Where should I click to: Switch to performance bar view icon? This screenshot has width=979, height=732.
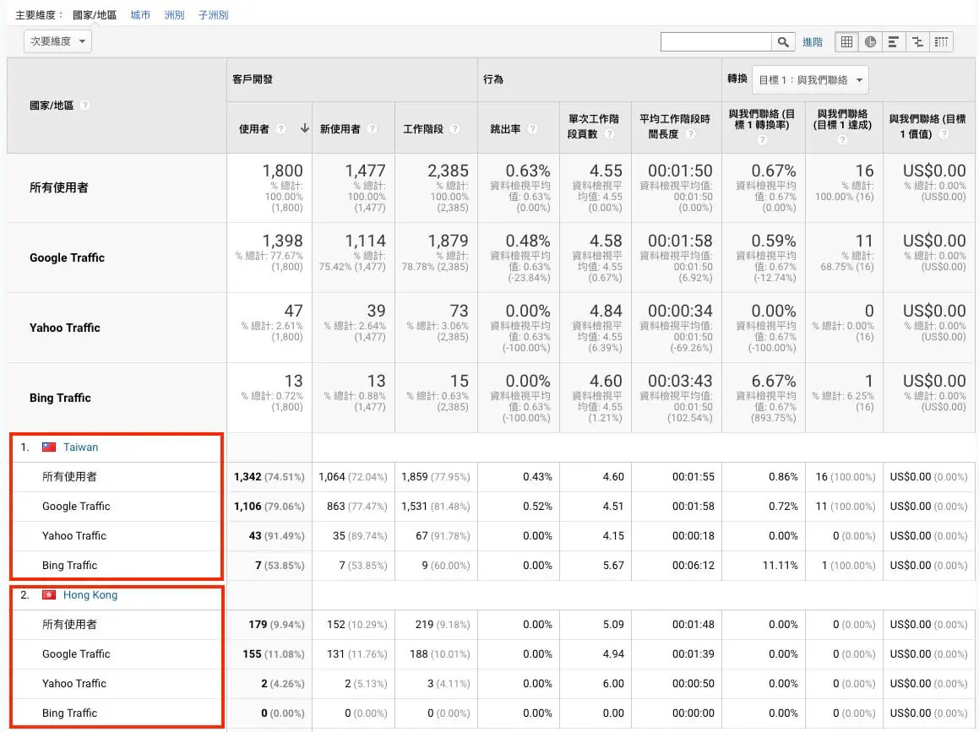tap(894, 42)
